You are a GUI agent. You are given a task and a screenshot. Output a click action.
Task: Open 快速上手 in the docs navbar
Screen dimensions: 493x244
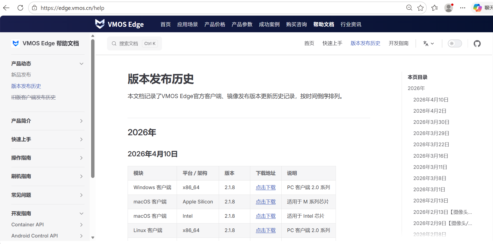(x=332, y=43)
